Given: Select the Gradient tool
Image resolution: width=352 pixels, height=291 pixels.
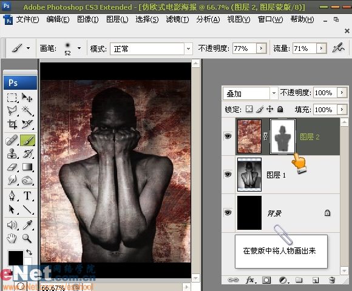Looking at the screenshot, I should [27, 167].
